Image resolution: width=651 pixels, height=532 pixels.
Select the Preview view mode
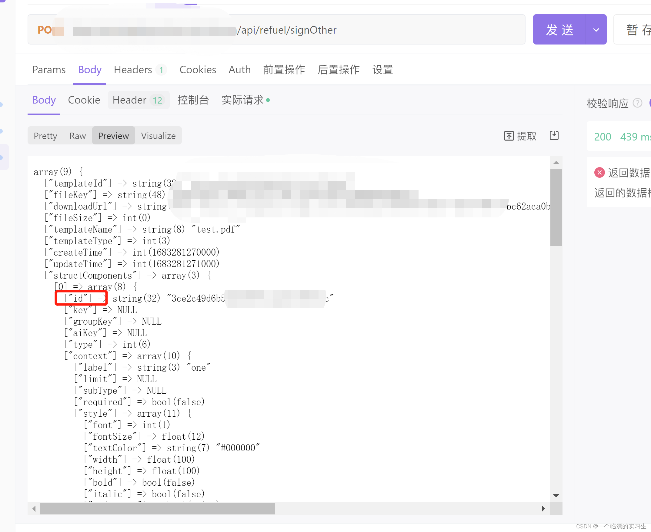pyautogui.click(x=113, y=135)
